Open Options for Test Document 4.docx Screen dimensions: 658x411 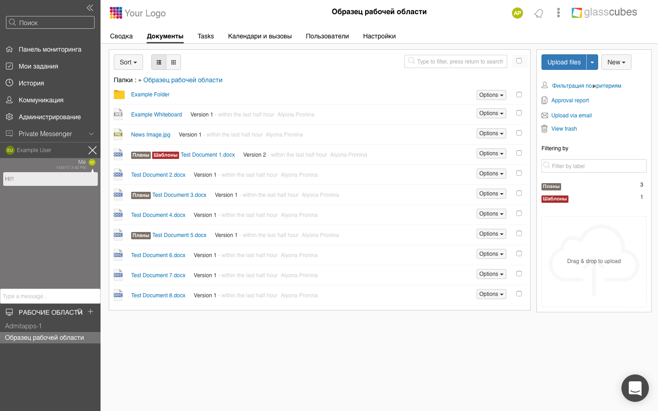tap(491, 214)
